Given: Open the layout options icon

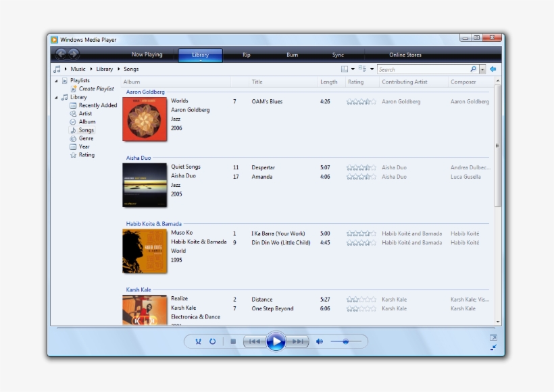Looking at the screenshot, I should tap(345, 69).
